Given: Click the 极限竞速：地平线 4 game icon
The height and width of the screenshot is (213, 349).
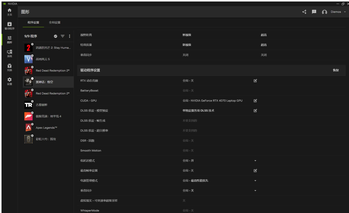Looking at the screenshot, I should coord(28,116).
